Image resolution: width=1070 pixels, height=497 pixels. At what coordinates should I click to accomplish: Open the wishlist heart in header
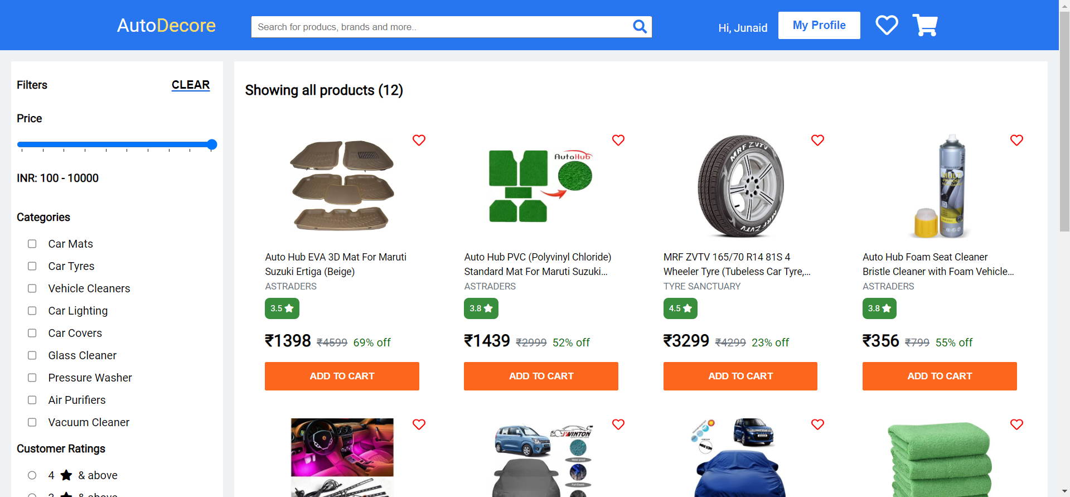[887, 25]
